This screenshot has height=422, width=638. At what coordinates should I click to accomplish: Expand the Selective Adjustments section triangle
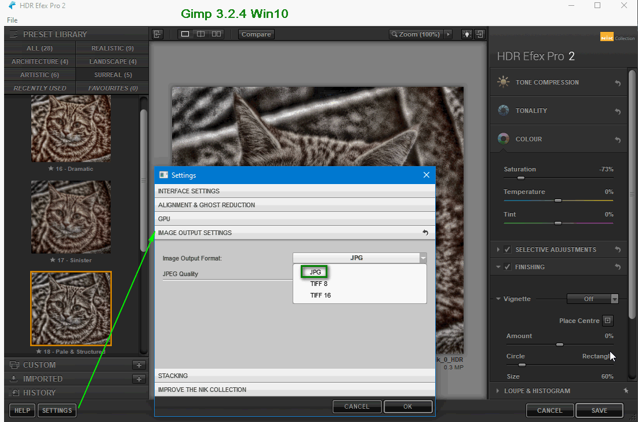[498, 249]
